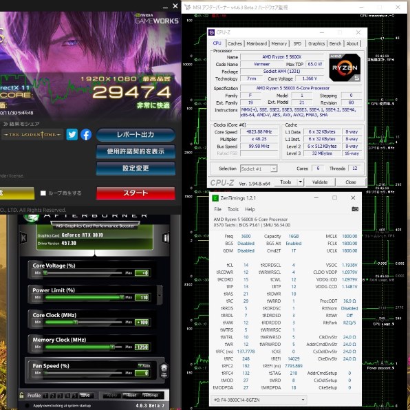Click the User Define fan icon
410x410 pixels.
pos(164,371)
